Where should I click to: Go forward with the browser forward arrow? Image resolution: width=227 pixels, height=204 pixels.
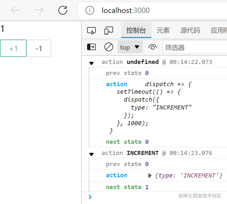39,10
